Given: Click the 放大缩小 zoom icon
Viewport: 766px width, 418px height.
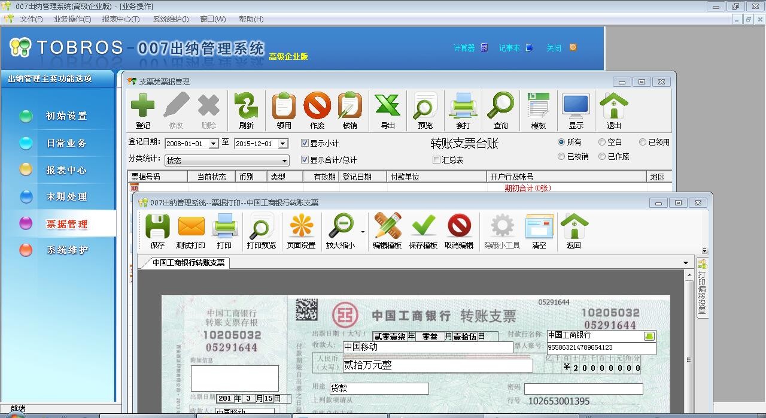Looking at the screenshot, I should tap(341, 226).
